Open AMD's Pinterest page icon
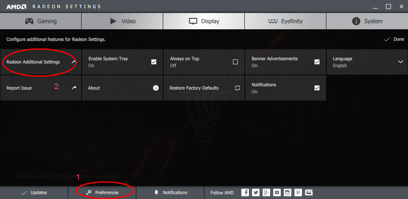 point(298,192)
